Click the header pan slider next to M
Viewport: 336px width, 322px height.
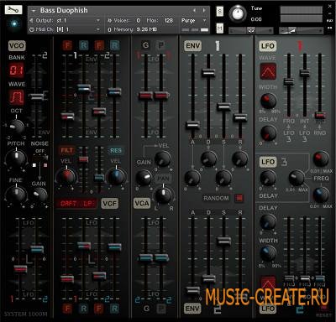click(x=251, y=30)
